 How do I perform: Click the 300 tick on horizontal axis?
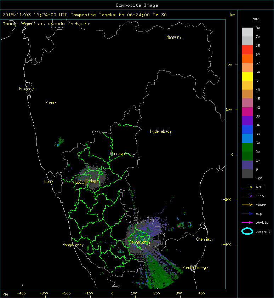pos(179,293)
